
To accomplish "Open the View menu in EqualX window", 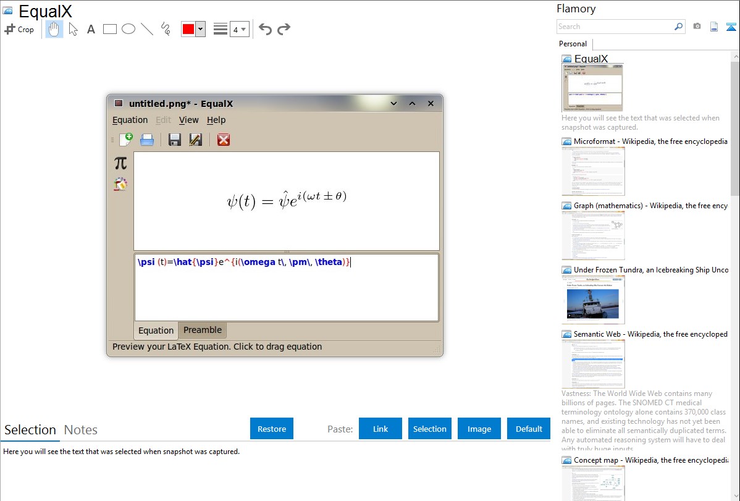I will coord(189,120).
